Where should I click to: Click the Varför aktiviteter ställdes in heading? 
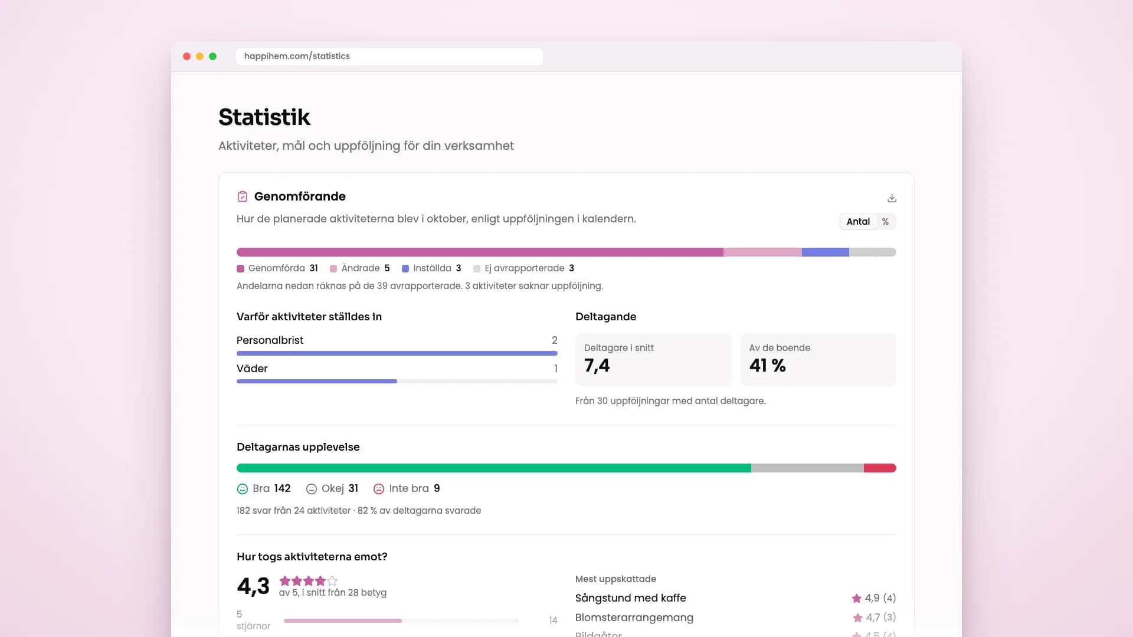(309, 317)
